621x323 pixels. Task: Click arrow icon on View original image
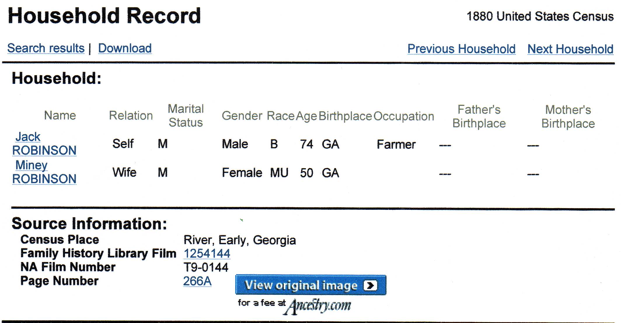click(370, 285)
